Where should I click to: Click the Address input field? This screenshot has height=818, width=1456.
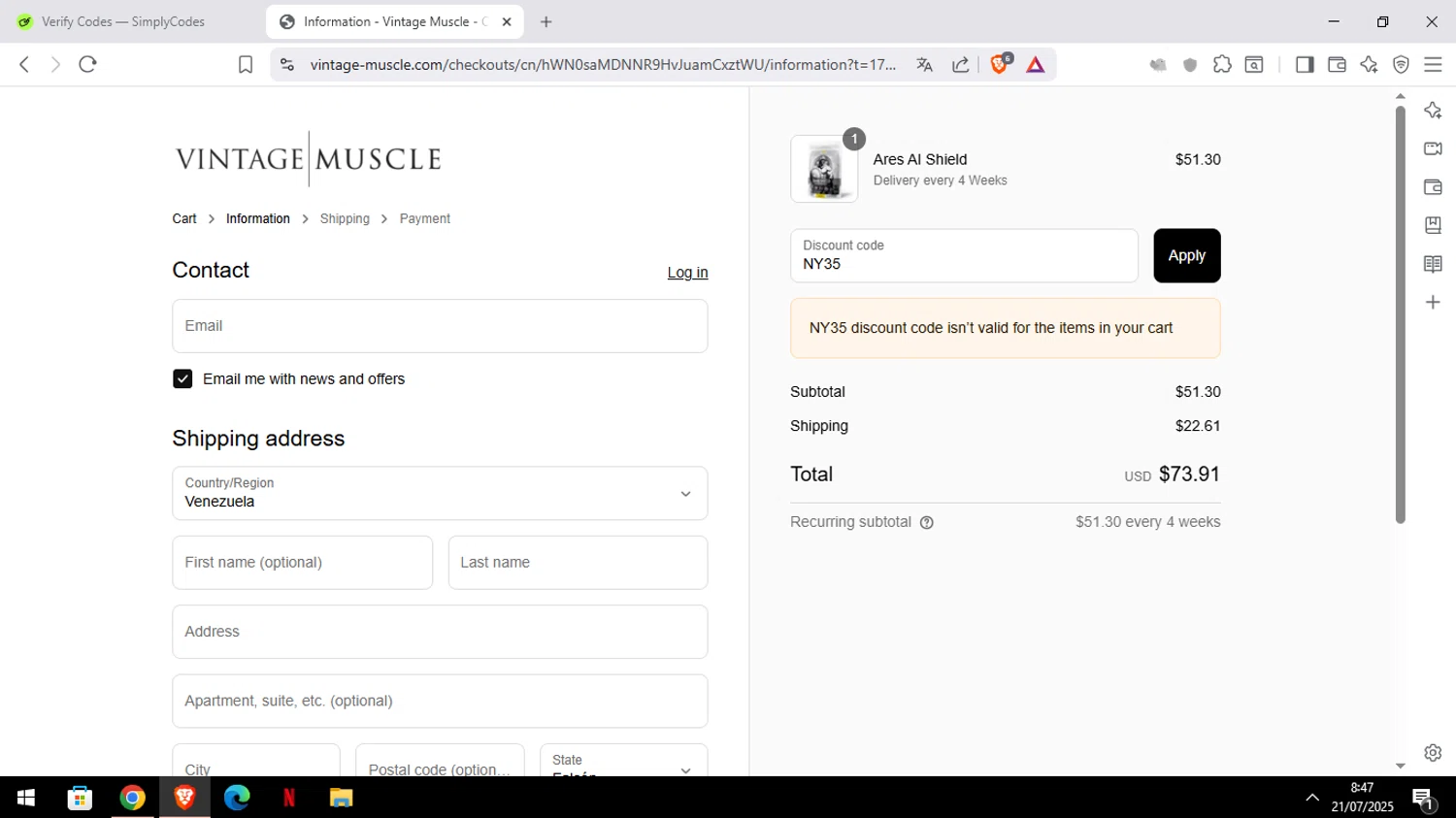440,632
